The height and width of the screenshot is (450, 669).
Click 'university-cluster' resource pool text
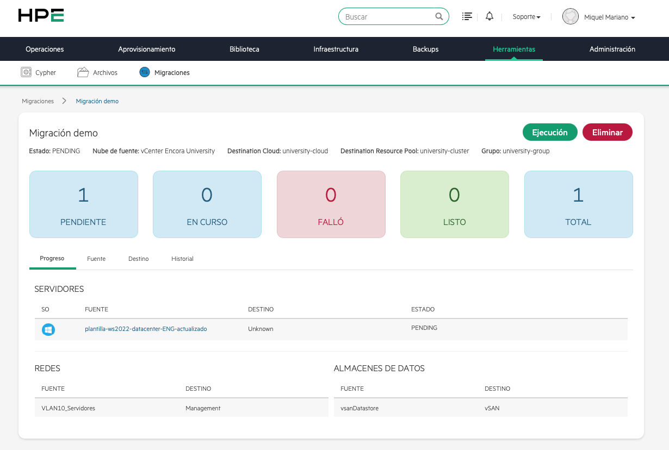(444, 151)
